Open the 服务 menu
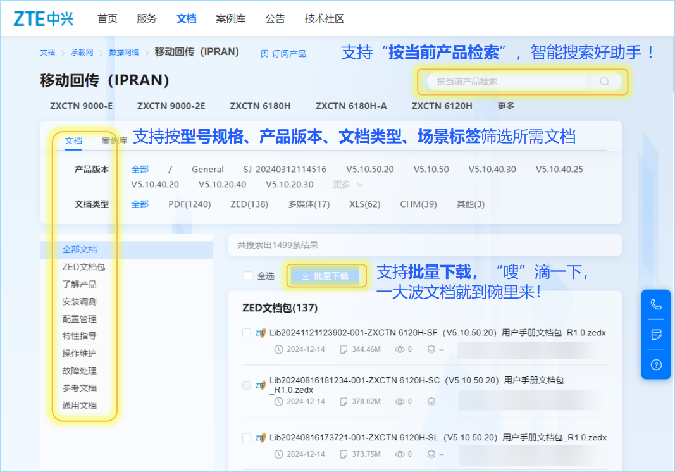The width and height of the screenshot is (675, 472). coord(147,18)
